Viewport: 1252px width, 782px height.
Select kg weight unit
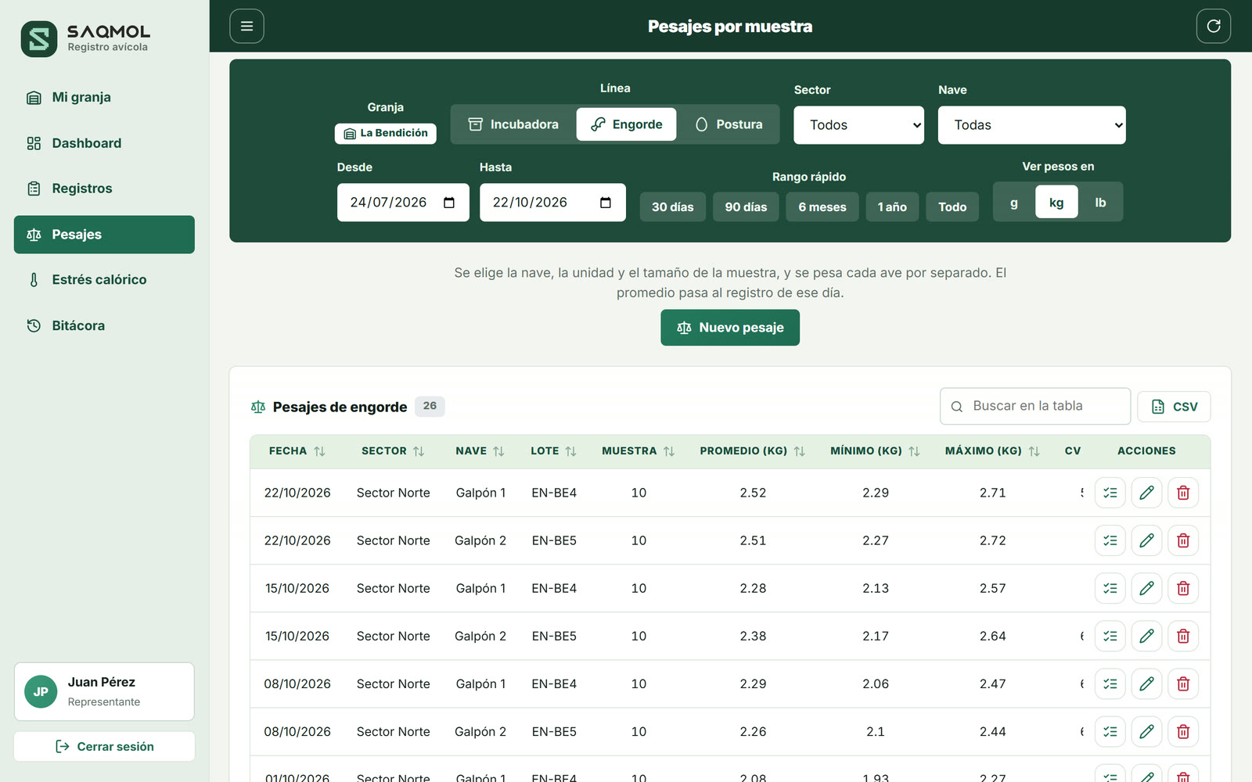(1056, 203)
